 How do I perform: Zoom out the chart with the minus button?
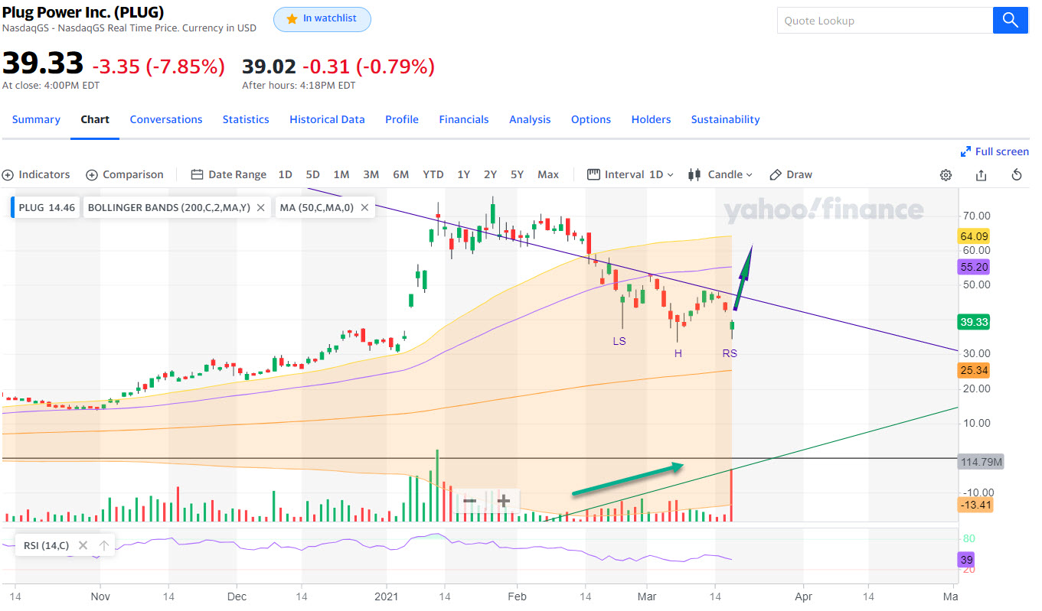point(470,502)
